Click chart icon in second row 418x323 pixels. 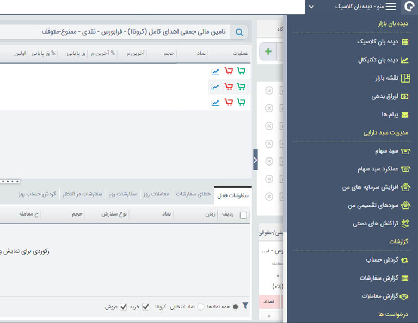[x=215, y=87]
